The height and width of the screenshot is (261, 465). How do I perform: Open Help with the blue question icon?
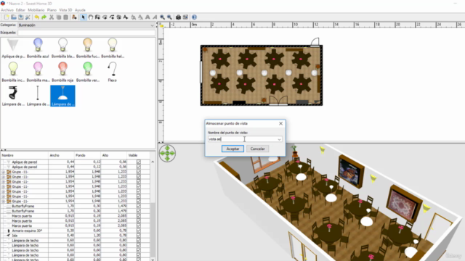194,17
